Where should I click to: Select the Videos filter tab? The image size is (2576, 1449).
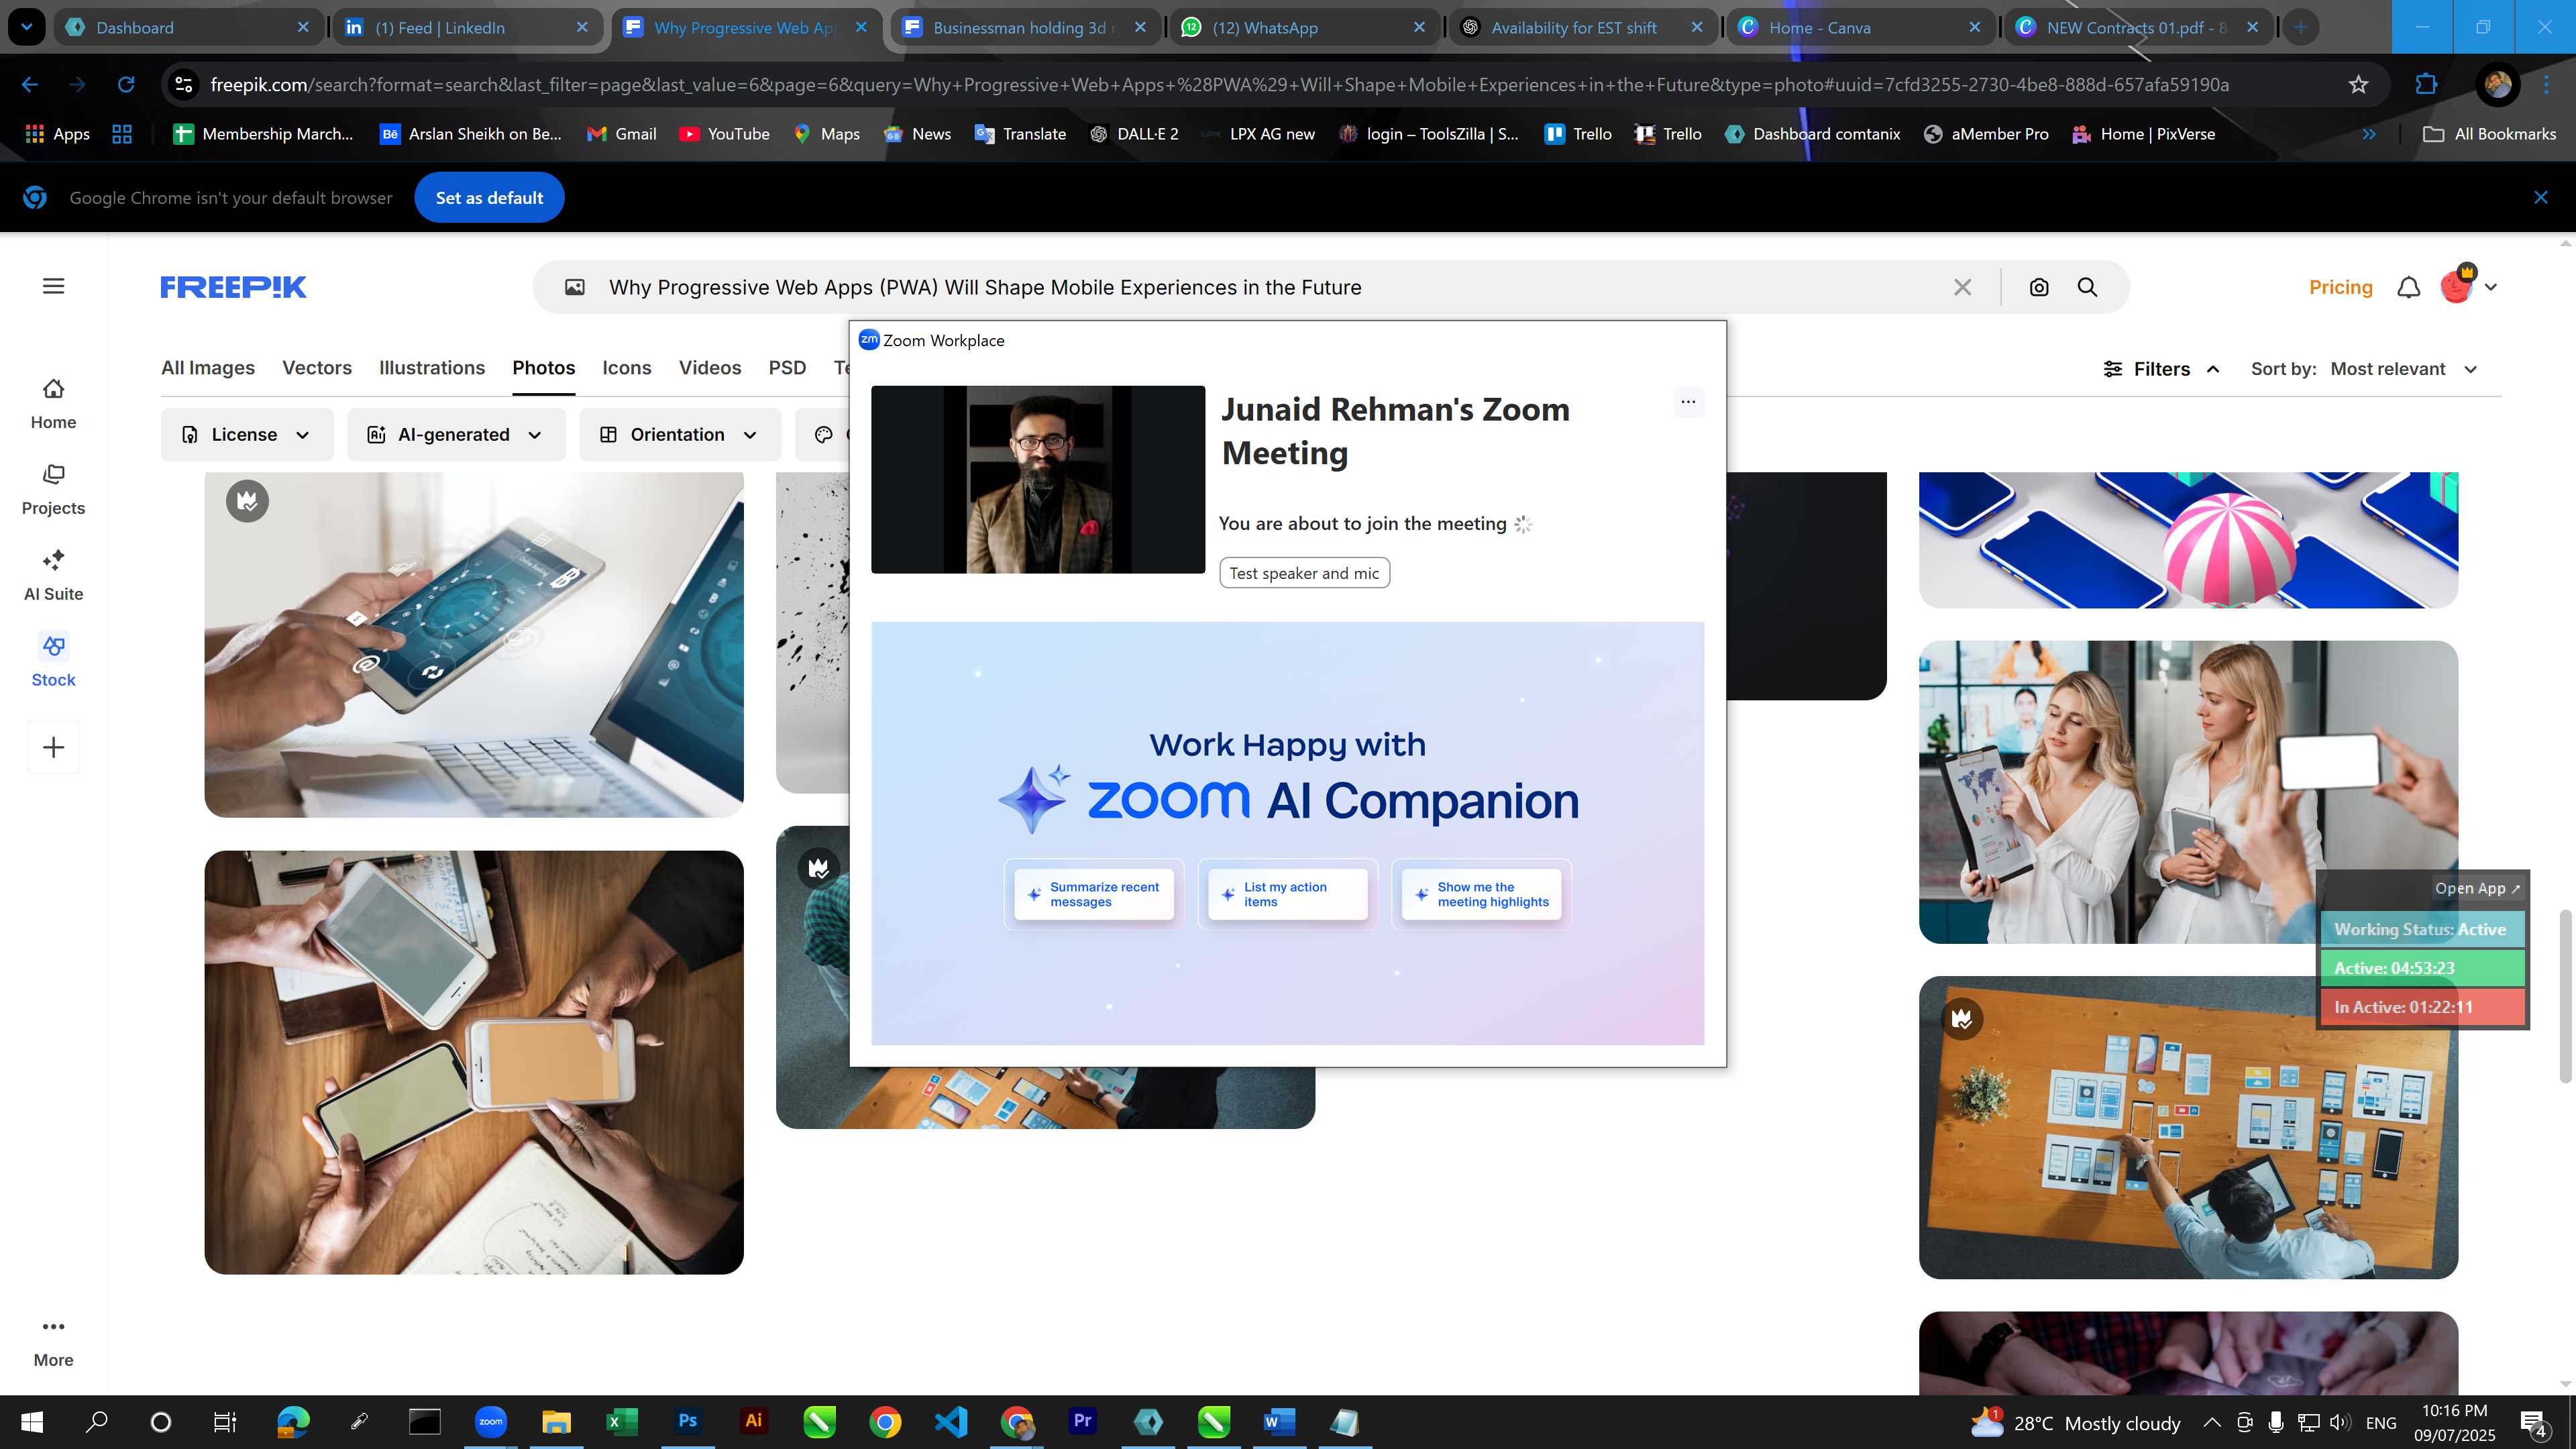click(x=710, y=368)
